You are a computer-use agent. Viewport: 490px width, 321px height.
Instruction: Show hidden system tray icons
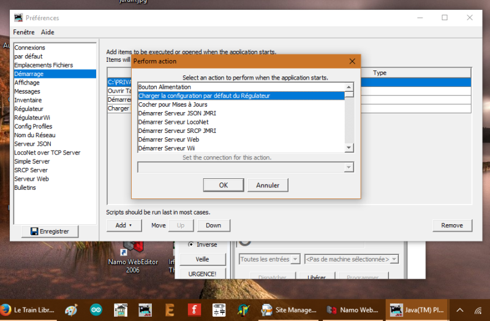[460, 309]
